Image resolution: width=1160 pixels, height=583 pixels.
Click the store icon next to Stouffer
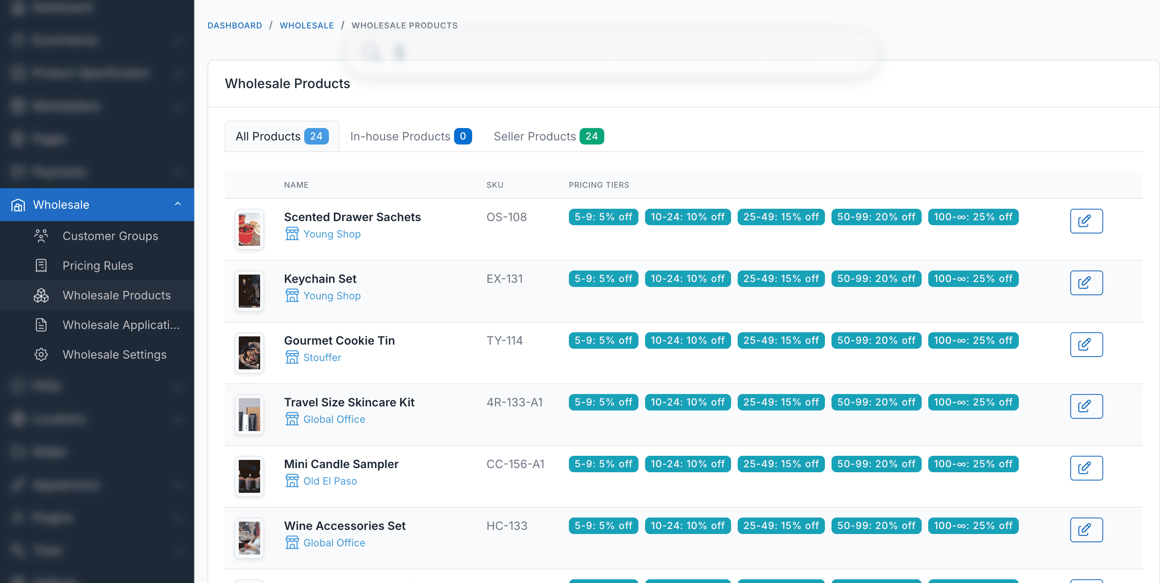click(x=292, y=357)
